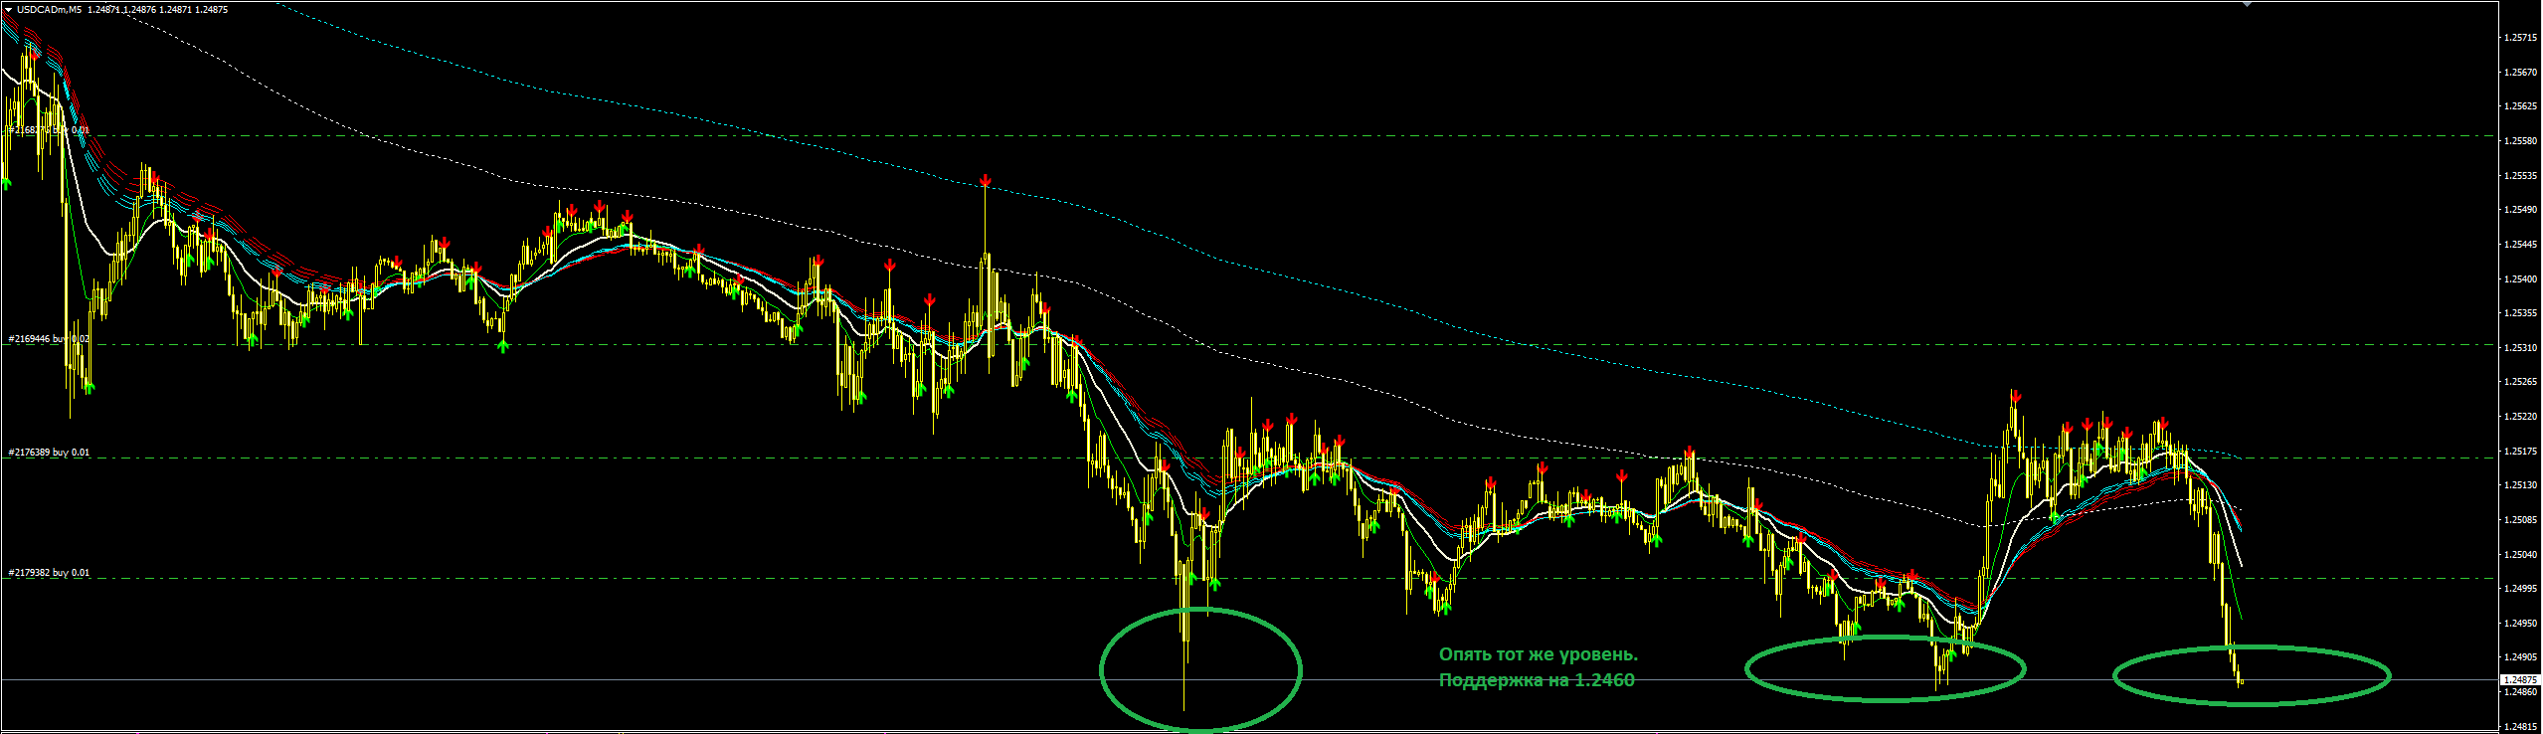Select the USDCADm,M5 chart title text

point(49,10)
